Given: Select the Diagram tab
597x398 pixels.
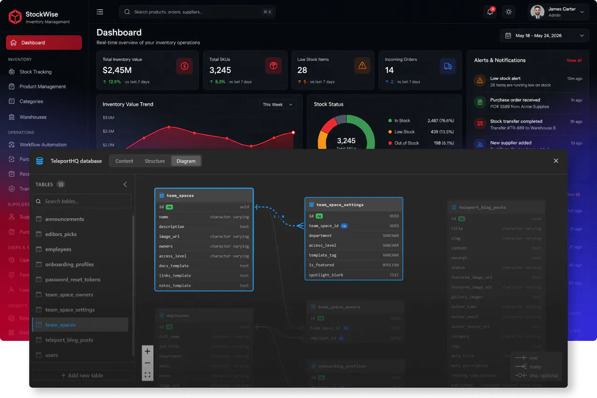Looking at the screenshot, I should tap(186, 161).
